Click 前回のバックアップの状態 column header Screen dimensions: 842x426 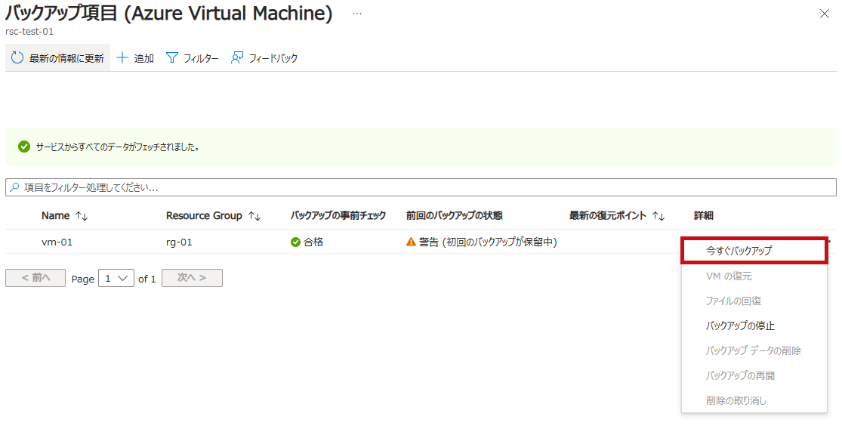pos(455,216)
